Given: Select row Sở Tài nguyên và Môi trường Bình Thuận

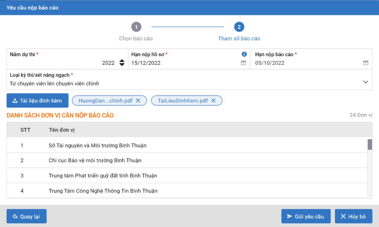Looking at the screenshot, I should click(x=97, y=145).
